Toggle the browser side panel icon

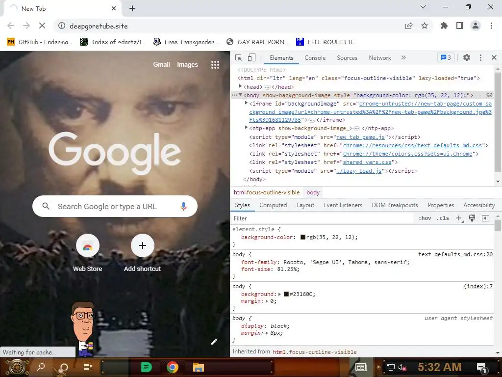tap(460, 26)
